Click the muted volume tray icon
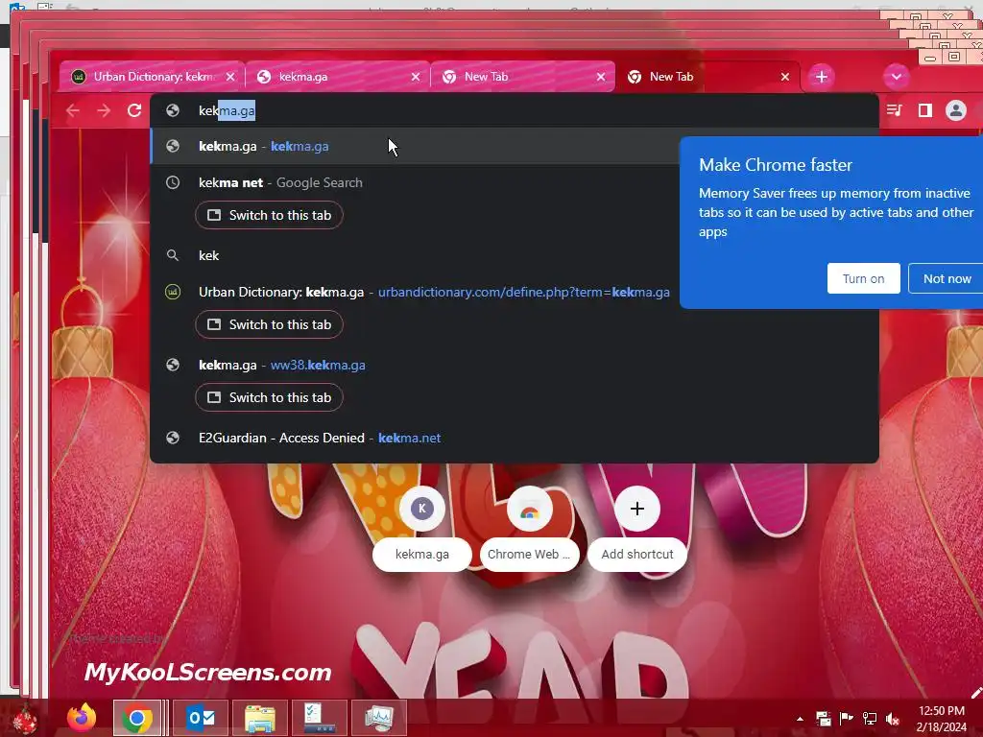Image resolution: width=983 pixels, height=737 pixels. (893, 719)
